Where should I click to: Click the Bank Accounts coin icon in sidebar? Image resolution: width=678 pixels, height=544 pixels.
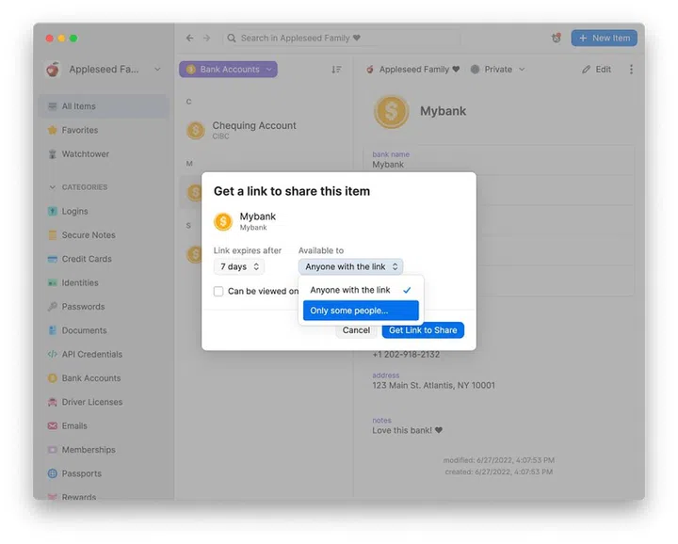click(x=53, y=378)
